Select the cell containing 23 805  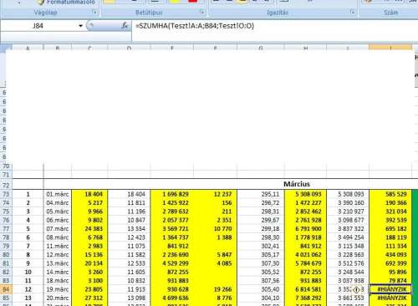pyautogui.click(x=89, y=289)
